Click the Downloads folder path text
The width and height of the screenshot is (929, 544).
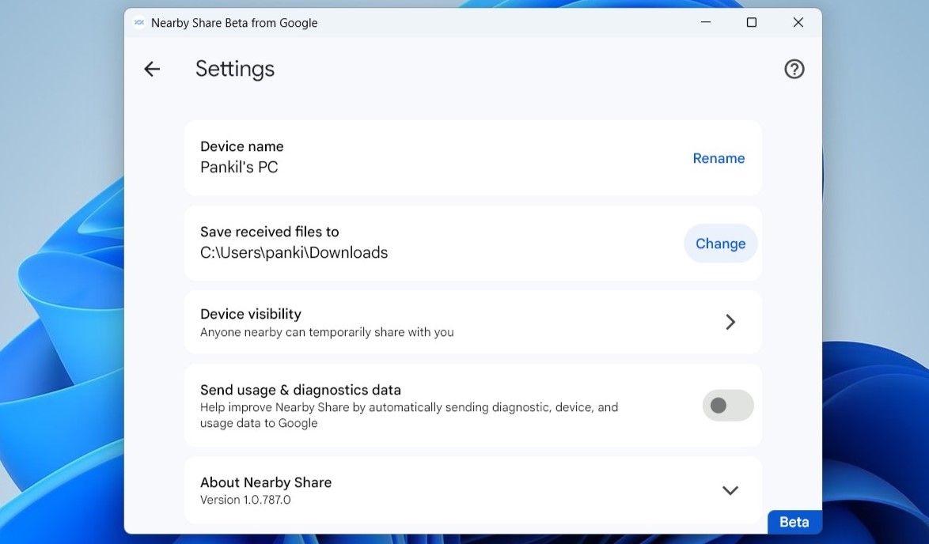pyautogui.click(x=294, y=252)
